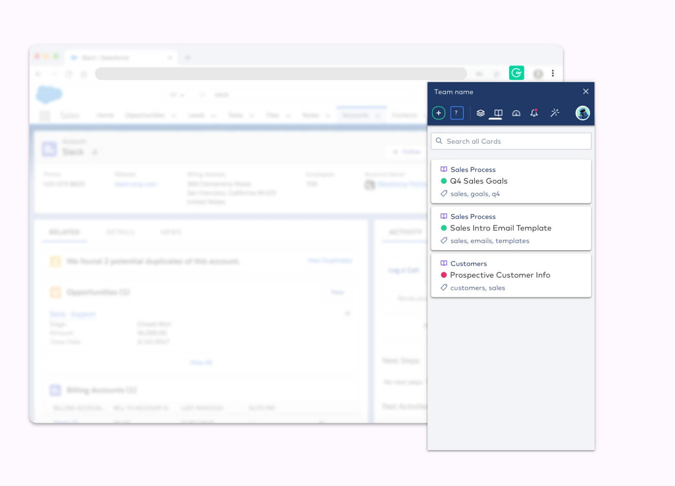This screenshot has width=675, height=486.
Task: Click the magnifier icon in the search box
Action: pos(439,141)
